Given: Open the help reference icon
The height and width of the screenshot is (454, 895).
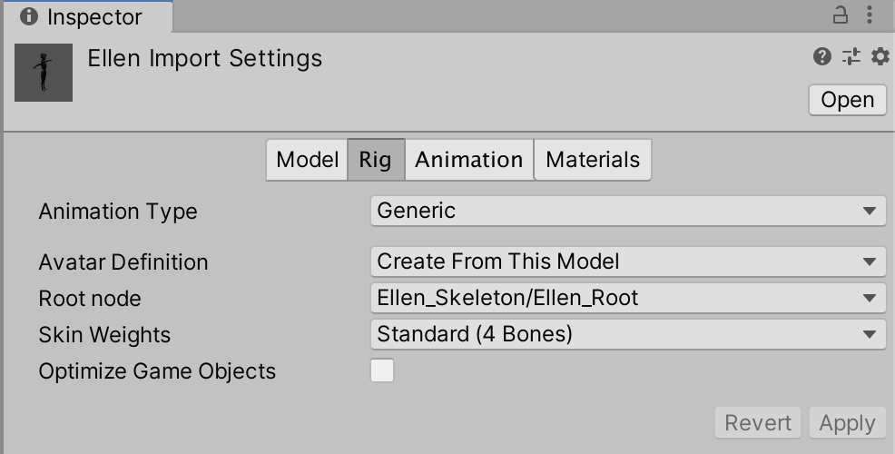Looking at the screenshot, I should point(822,57).
